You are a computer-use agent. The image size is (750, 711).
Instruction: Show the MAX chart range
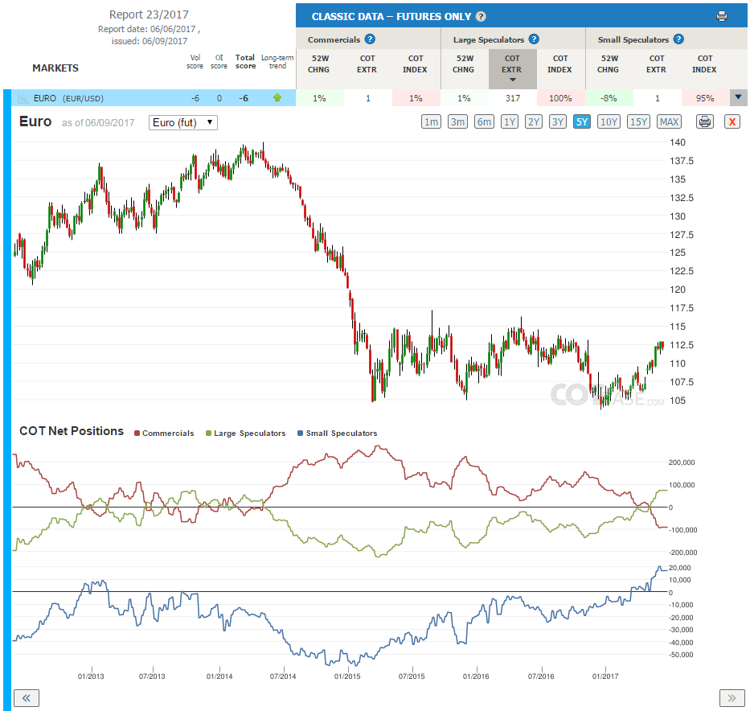[669, 122]
